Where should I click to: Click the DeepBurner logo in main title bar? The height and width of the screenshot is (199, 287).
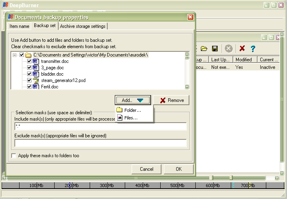point(5,5)
